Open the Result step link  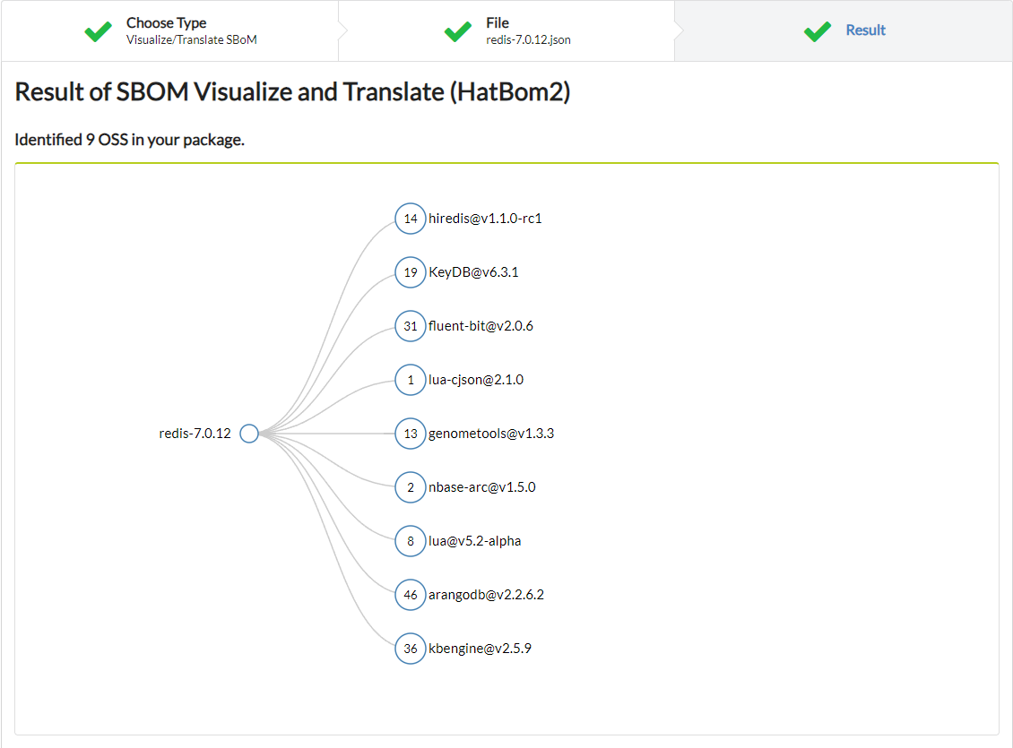point(865,30)
